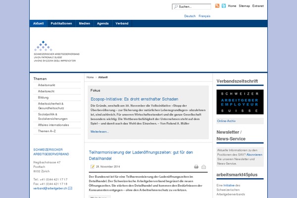This screenshot has width=297, height=198.
Task: Open Bildung in Themen list
Action: click(43, 98)
